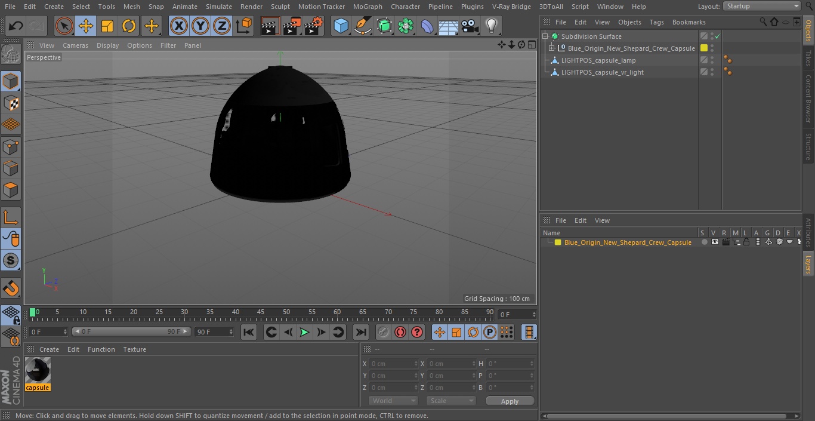The width and height of the screenshot is (815, 421).
Task: Switch to the Attributes side tab
Action: (808, 233)
